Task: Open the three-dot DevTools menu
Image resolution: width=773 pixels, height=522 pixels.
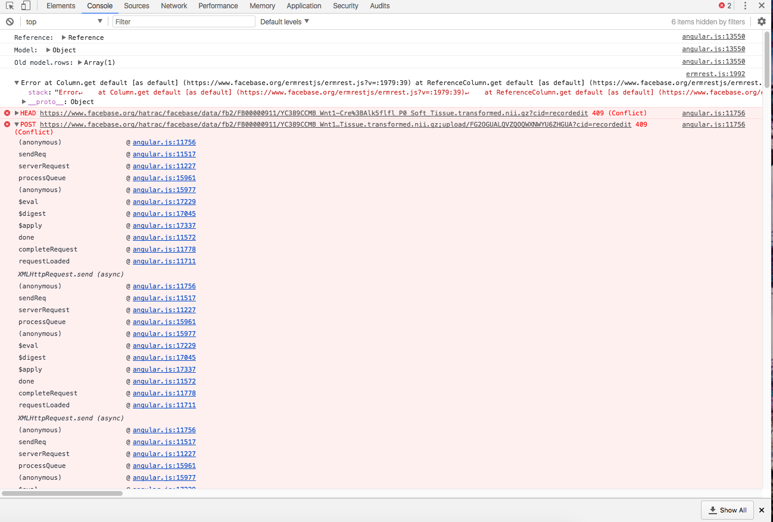Action: [x=746, y=6]
